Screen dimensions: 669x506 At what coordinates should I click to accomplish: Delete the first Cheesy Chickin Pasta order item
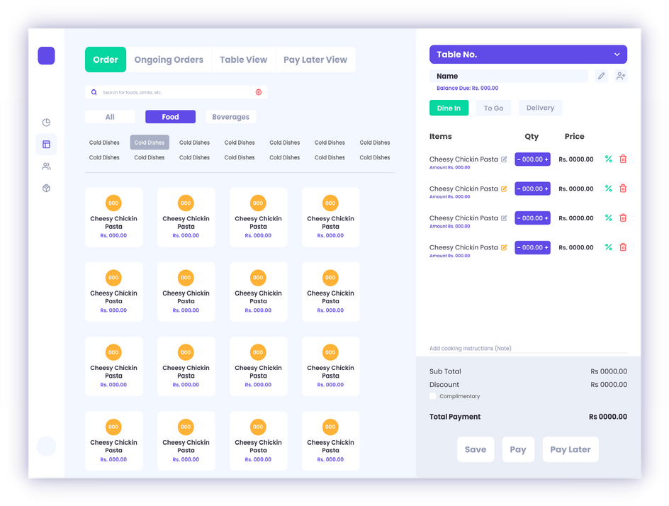pyautogui.click(x=623, y=159)
